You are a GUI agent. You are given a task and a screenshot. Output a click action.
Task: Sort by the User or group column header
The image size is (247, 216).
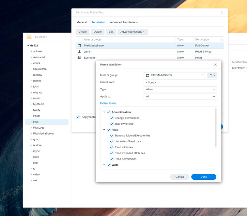pos(129,40)
